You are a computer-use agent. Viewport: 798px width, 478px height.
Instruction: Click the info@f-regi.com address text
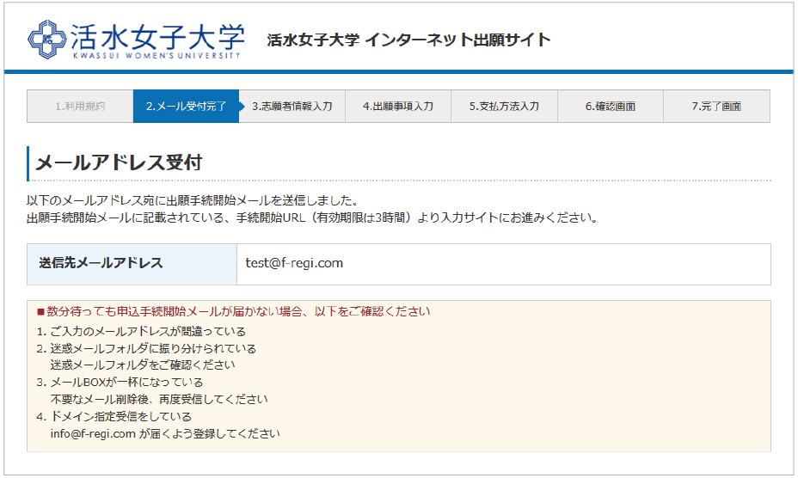(x=93, y=433)
